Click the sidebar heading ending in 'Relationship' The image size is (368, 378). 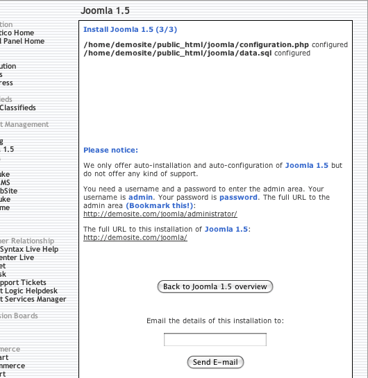pos(27,241)
